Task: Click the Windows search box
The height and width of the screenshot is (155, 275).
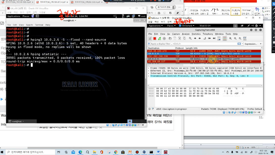Action: pyautogui.click(x=30, y=152)
